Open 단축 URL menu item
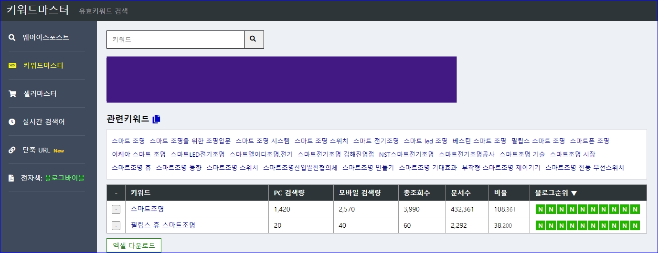The width and height of the screenshot is (658, 253). point(37,150)
